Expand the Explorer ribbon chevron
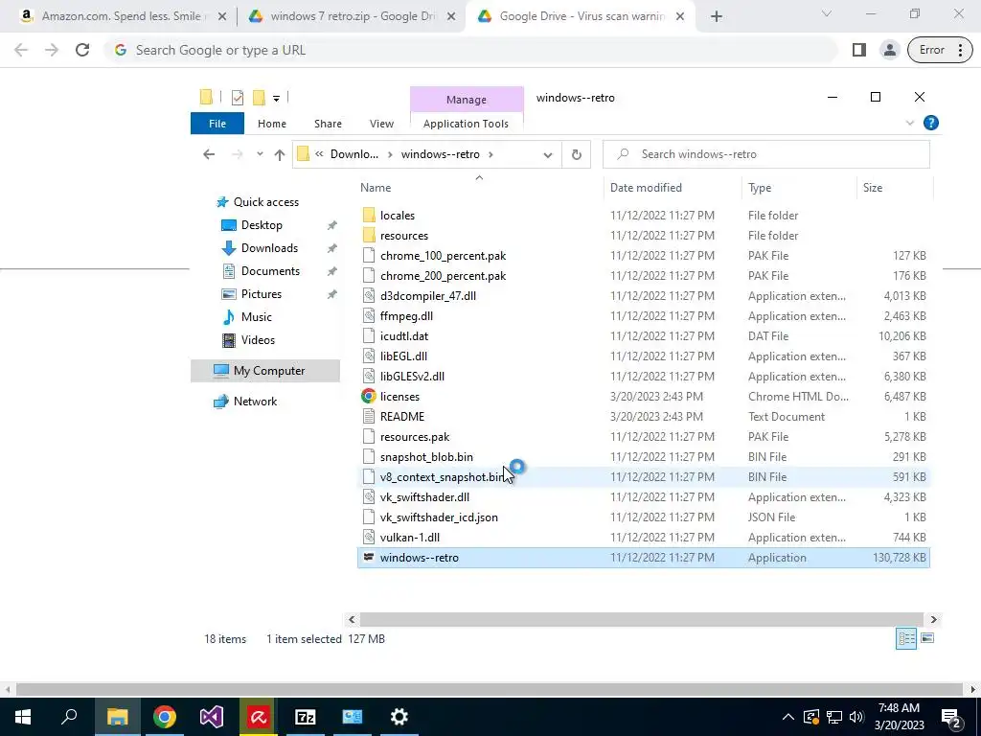981x736 pixels. coord(910,124)
